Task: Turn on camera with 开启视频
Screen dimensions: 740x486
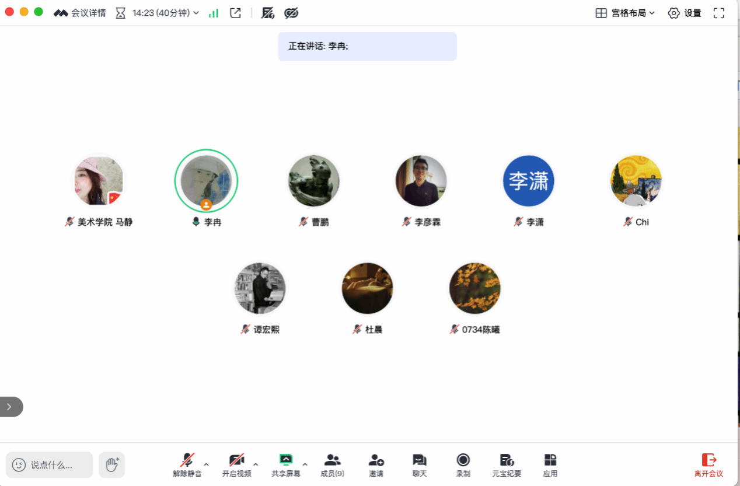Action: 236,465
